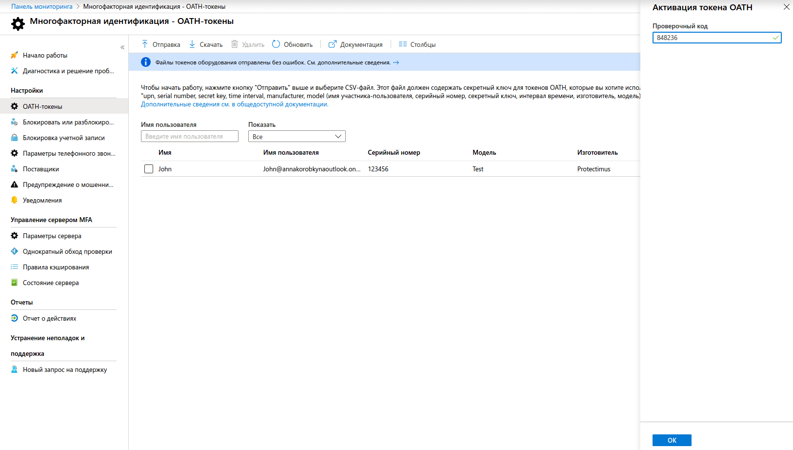This screenshot has height=450, width=793.
Task: Click the lock icon for Блокировка учетной записи
Action: 14,138
